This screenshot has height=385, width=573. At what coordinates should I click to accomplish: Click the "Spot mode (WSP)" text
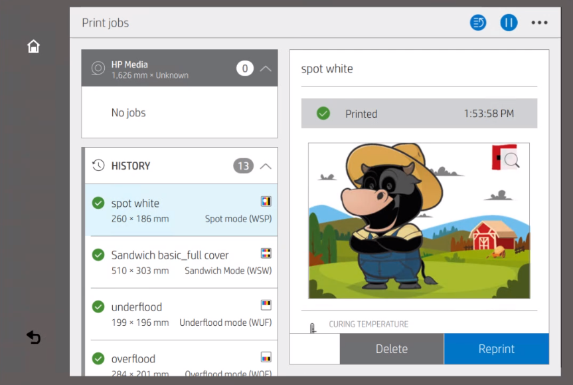(238, 219)
